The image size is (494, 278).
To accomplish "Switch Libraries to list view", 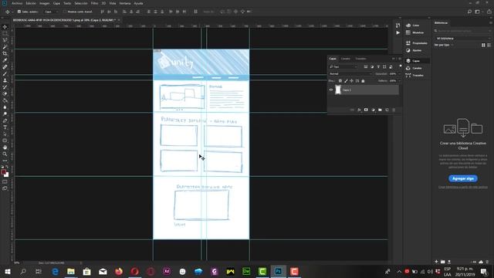I will click(489, 45).
